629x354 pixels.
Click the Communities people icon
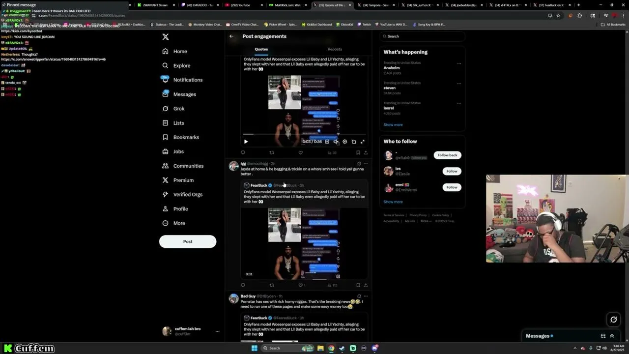click(165, 166)
